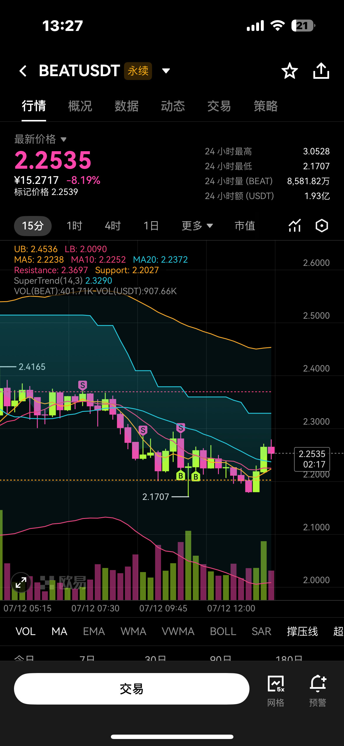Select the BOLL indicator
The height and width of the screenshot is (746, 344).
point(223,631)
